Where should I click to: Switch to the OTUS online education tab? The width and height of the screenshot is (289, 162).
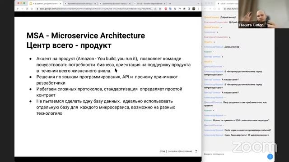point(150,4)
